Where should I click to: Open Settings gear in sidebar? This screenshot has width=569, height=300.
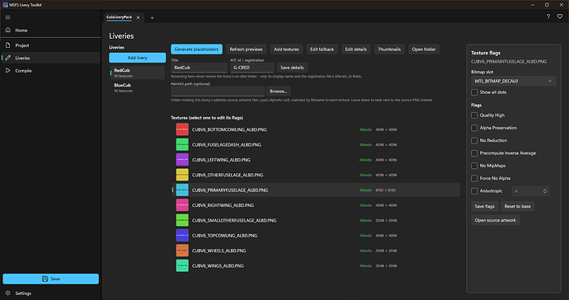(8, 293)
